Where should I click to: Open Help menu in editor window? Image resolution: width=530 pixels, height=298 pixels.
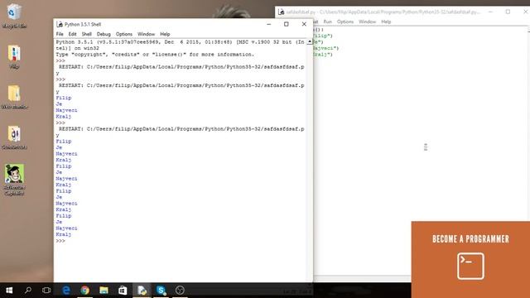click(x=386, y=22)
